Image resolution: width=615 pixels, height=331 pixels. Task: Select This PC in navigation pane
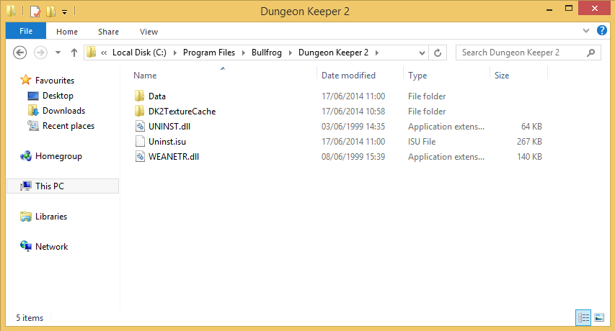pos(49,186)
